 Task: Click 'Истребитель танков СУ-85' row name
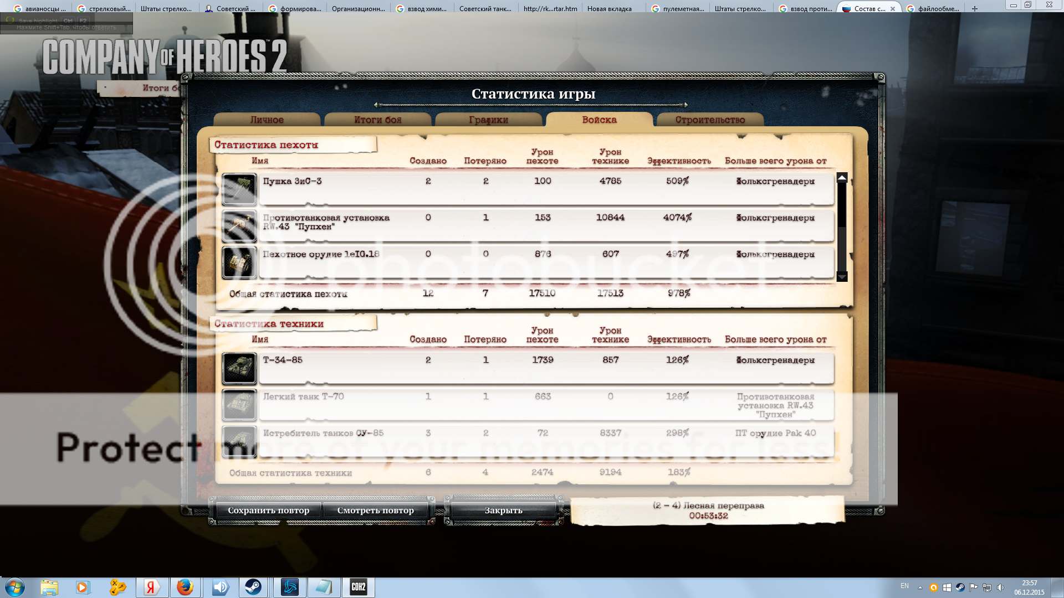click(x=323, y=433)
